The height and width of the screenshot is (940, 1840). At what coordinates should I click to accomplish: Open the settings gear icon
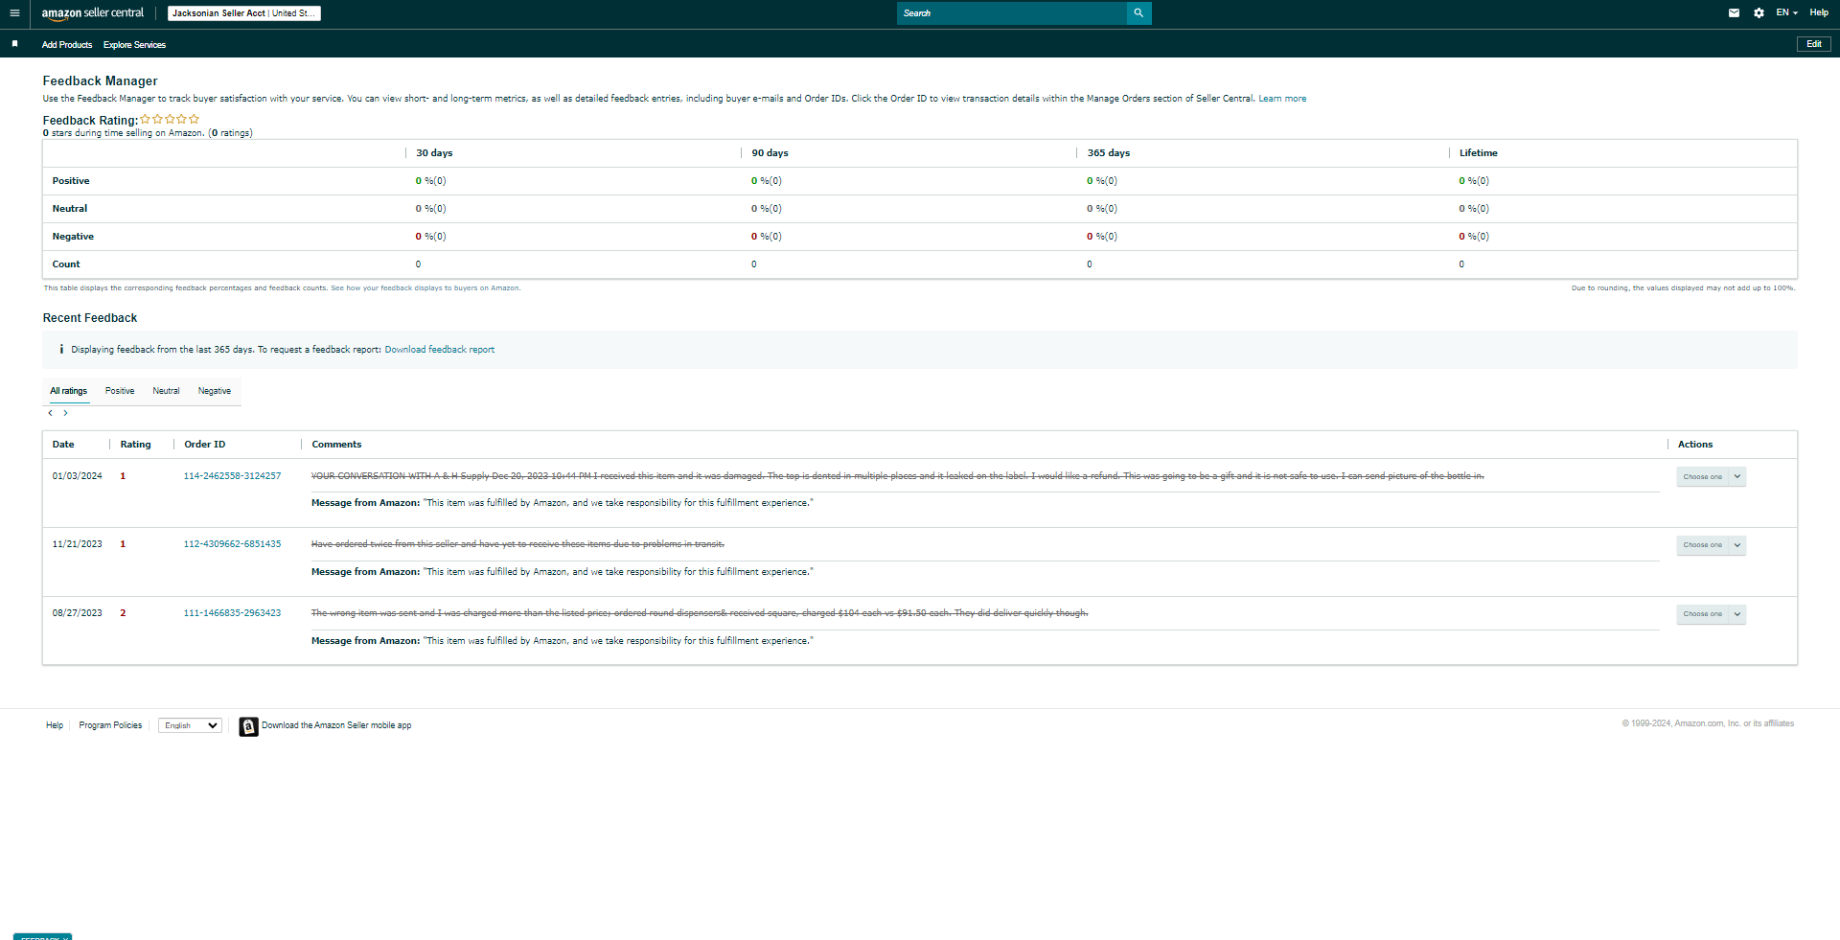coord(1759,13)
